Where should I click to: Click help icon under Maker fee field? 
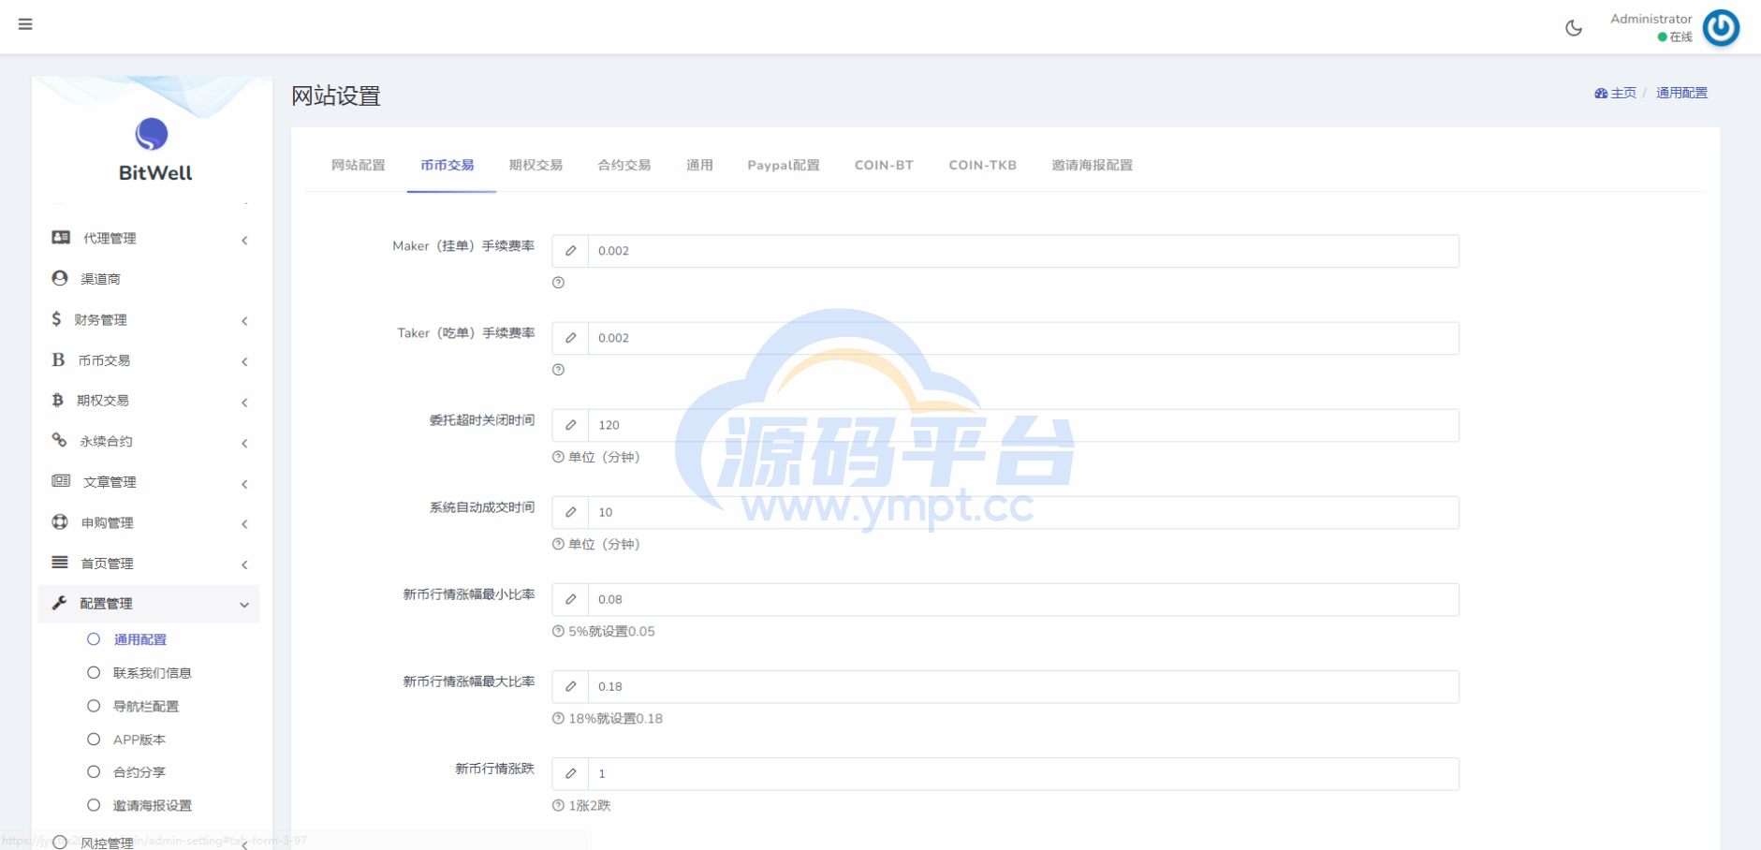[x=558, y=283]
